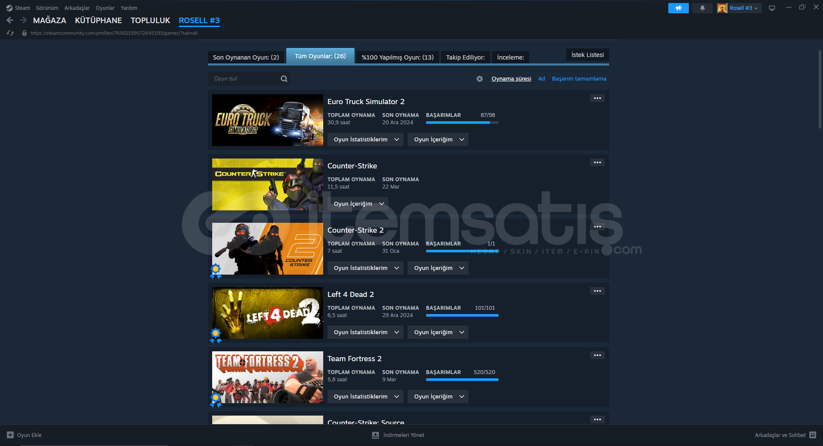Open the Görünüm menu
The height and width of the screenshot is (446, 823).
(x=47, y=8)
